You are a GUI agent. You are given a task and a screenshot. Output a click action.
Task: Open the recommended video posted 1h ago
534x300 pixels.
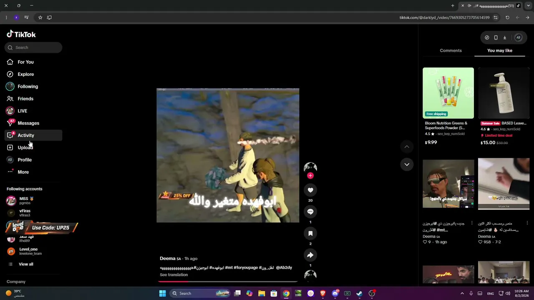coord(448,184)
